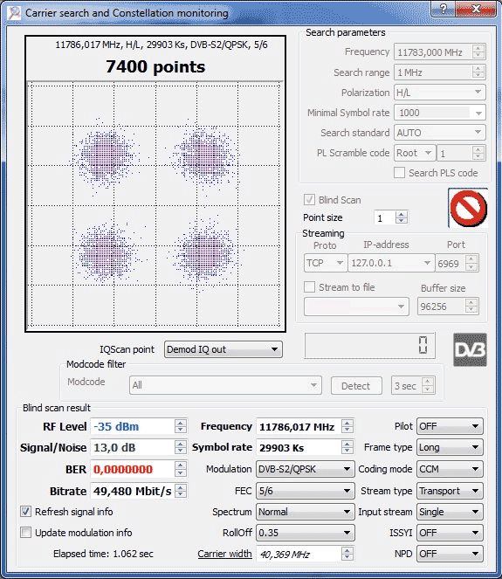Click the magnifier app icon in title bar
The width and height of the screenshot is (502, 579).
[14, 12]
